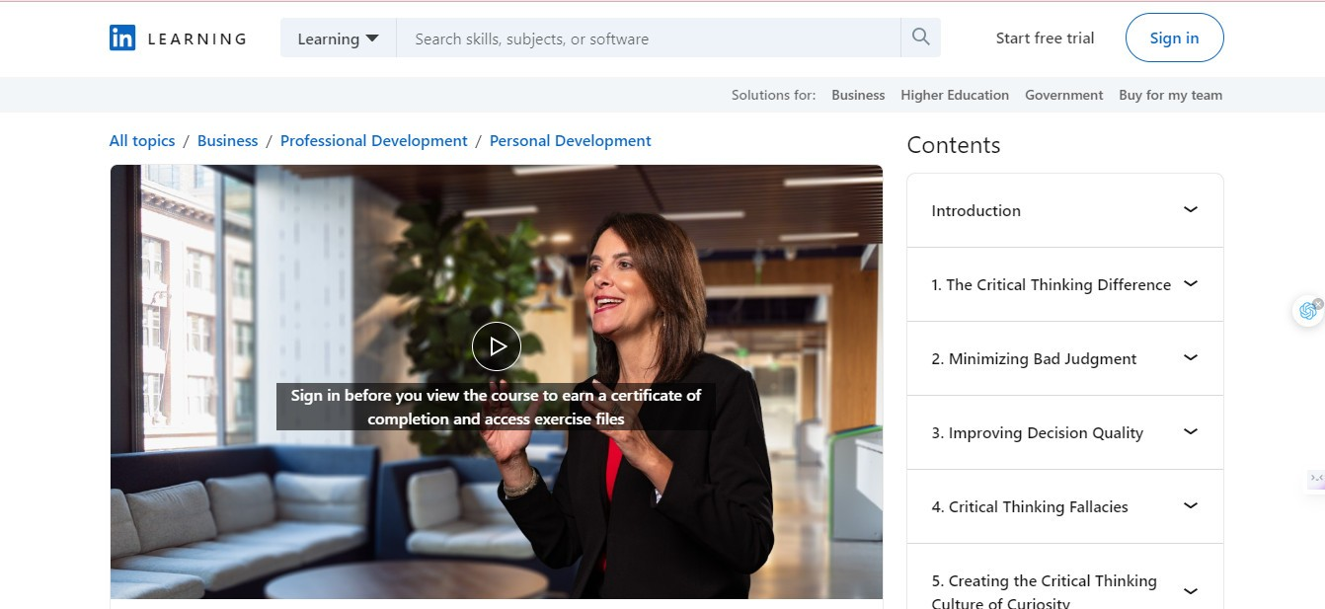Screen dimensions: 1325x609
Task: Focus the search skills input field
Action: 649,38
